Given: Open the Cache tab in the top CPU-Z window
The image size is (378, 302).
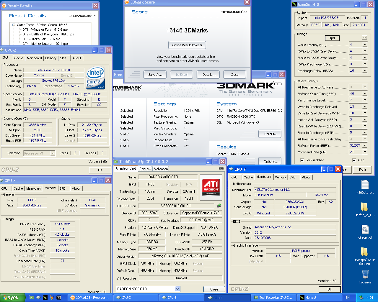Looking at the screenshot, I should coord(19,58).
